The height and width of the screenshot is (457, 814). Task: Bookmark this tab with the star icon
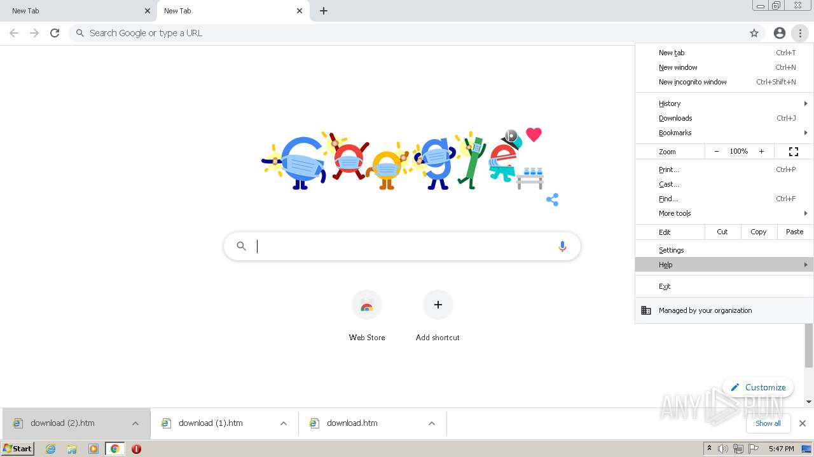point(754,33)
